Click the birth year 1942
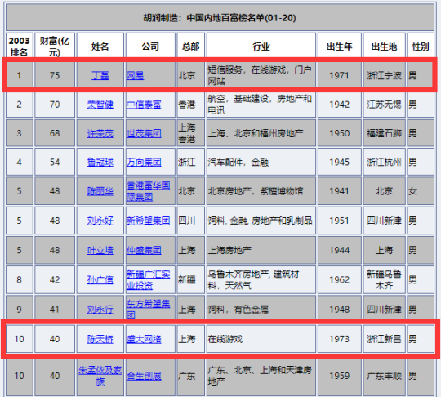 [x=340, y=105]
